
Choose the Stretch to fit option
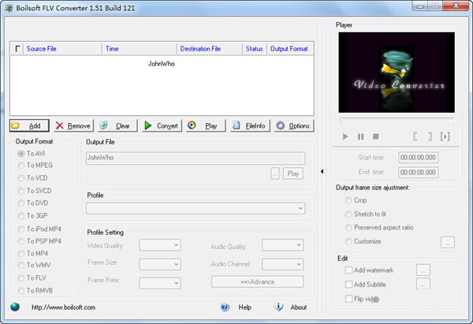(x=348, y=214)
